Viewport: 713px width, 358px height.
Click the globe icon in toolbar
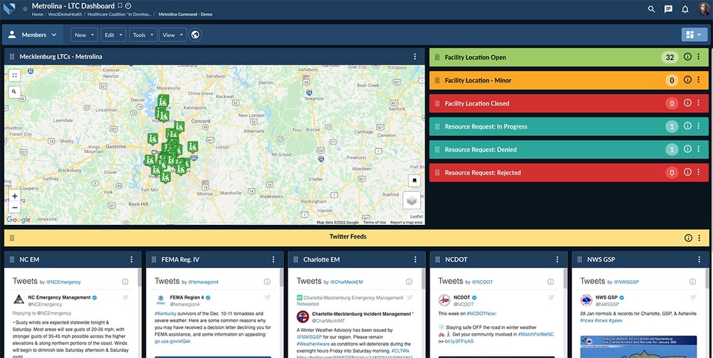point(195,34)
